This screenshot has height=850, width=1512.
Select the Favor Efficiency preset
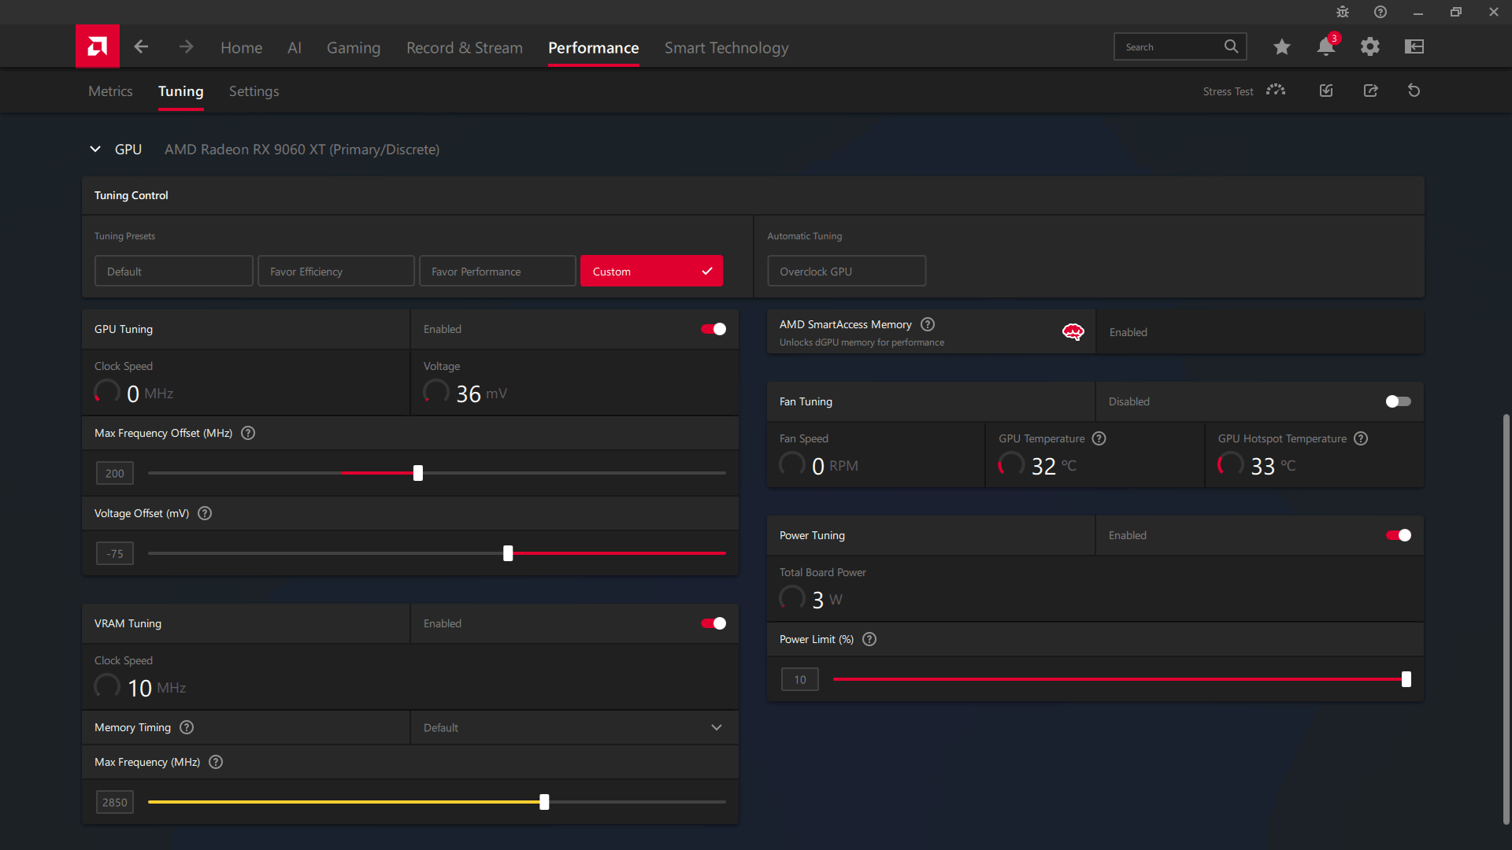click(335, 271)
